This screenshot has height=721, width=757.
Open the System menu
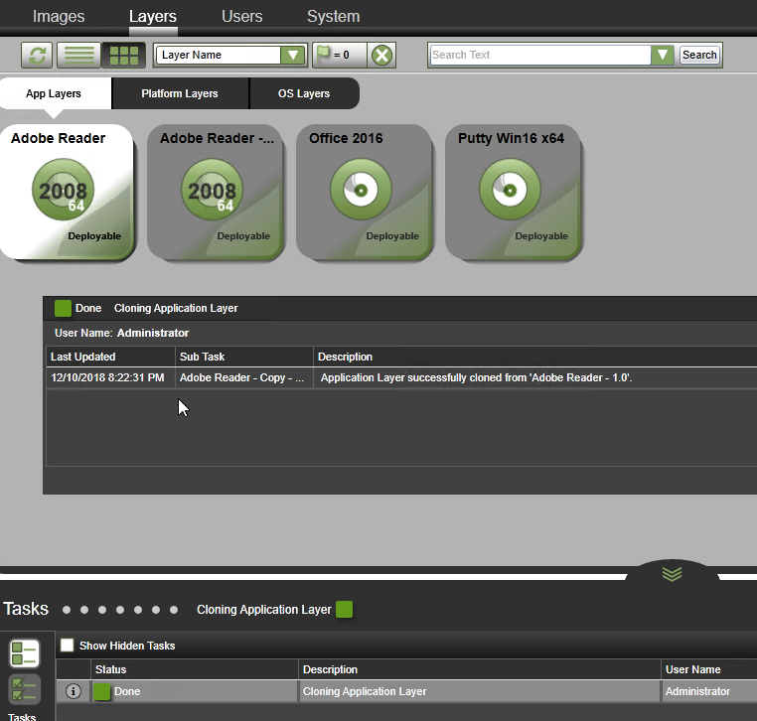(x=333, y=17)
